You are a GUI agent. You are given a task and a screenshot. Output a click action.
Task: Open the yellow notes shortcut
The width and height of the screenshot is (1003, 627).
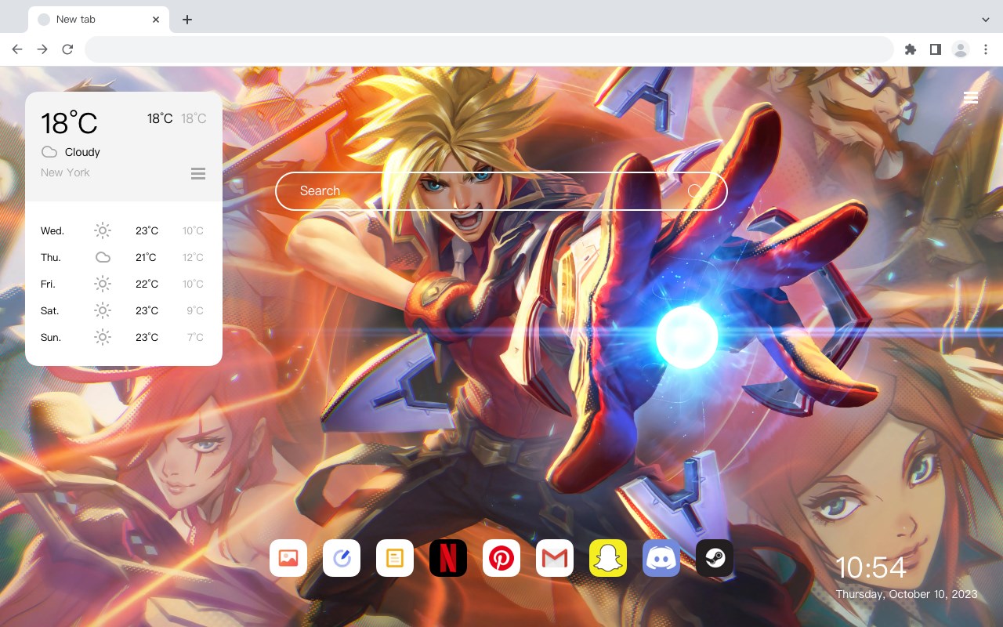395,558
